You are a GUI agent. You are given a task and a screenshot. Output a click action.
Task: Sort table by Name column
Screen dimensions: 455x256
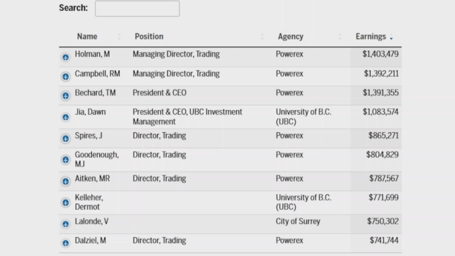(x=87, y=37)
